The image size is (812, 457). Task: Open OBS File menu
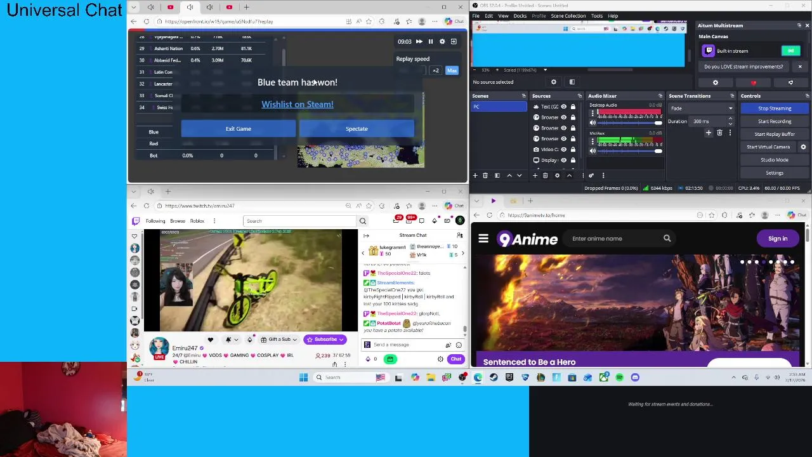476,16
